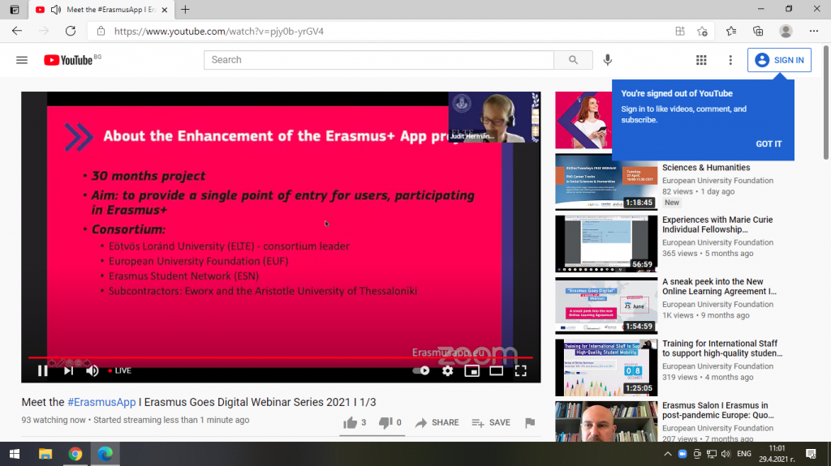Add this page to favorites star

click(x=703, y=32)
